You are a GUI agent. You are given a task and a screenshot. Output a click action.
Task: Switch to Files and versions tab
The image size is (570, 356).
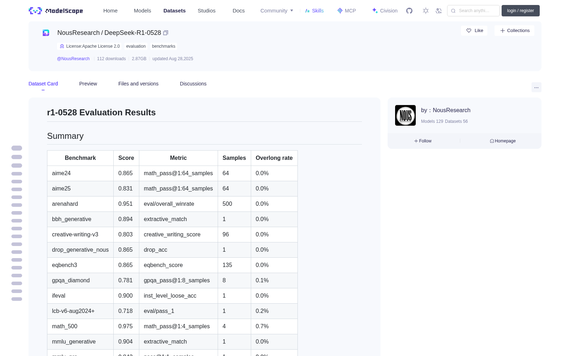[x=138, y=84]
